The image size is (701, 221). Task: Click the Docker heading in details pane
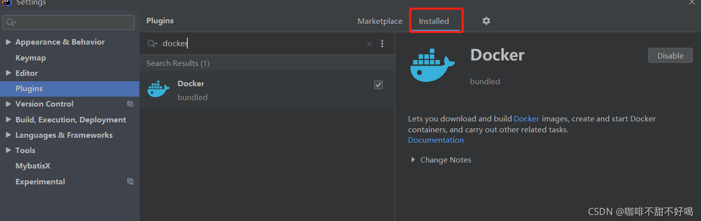497,55
